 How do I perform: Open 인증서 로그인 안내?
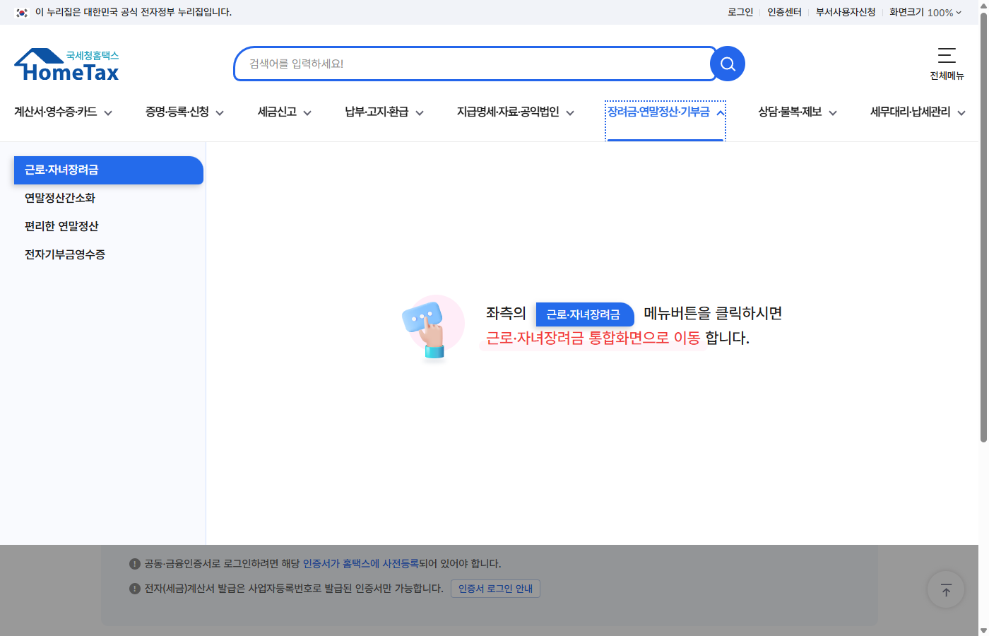495,588
